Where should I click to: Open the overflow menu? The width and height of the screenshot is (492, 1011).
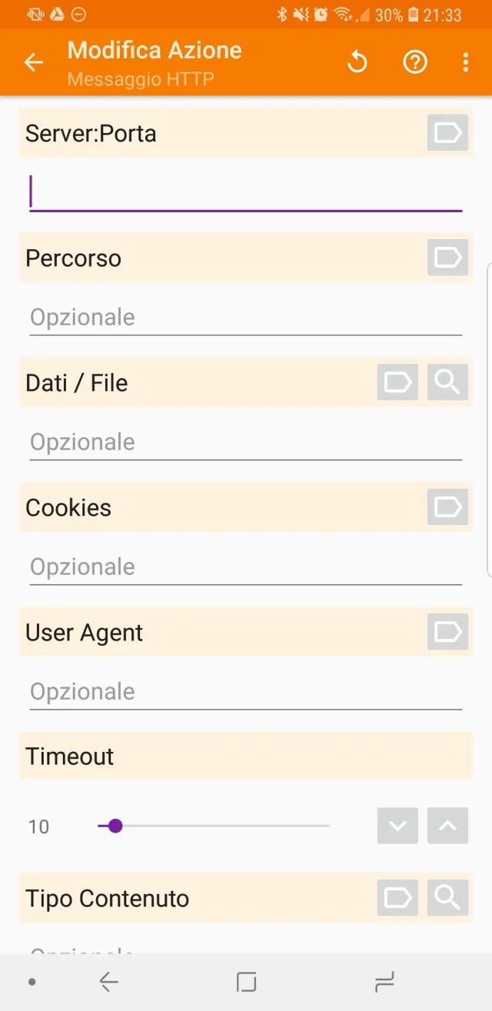tap(466, 62)
